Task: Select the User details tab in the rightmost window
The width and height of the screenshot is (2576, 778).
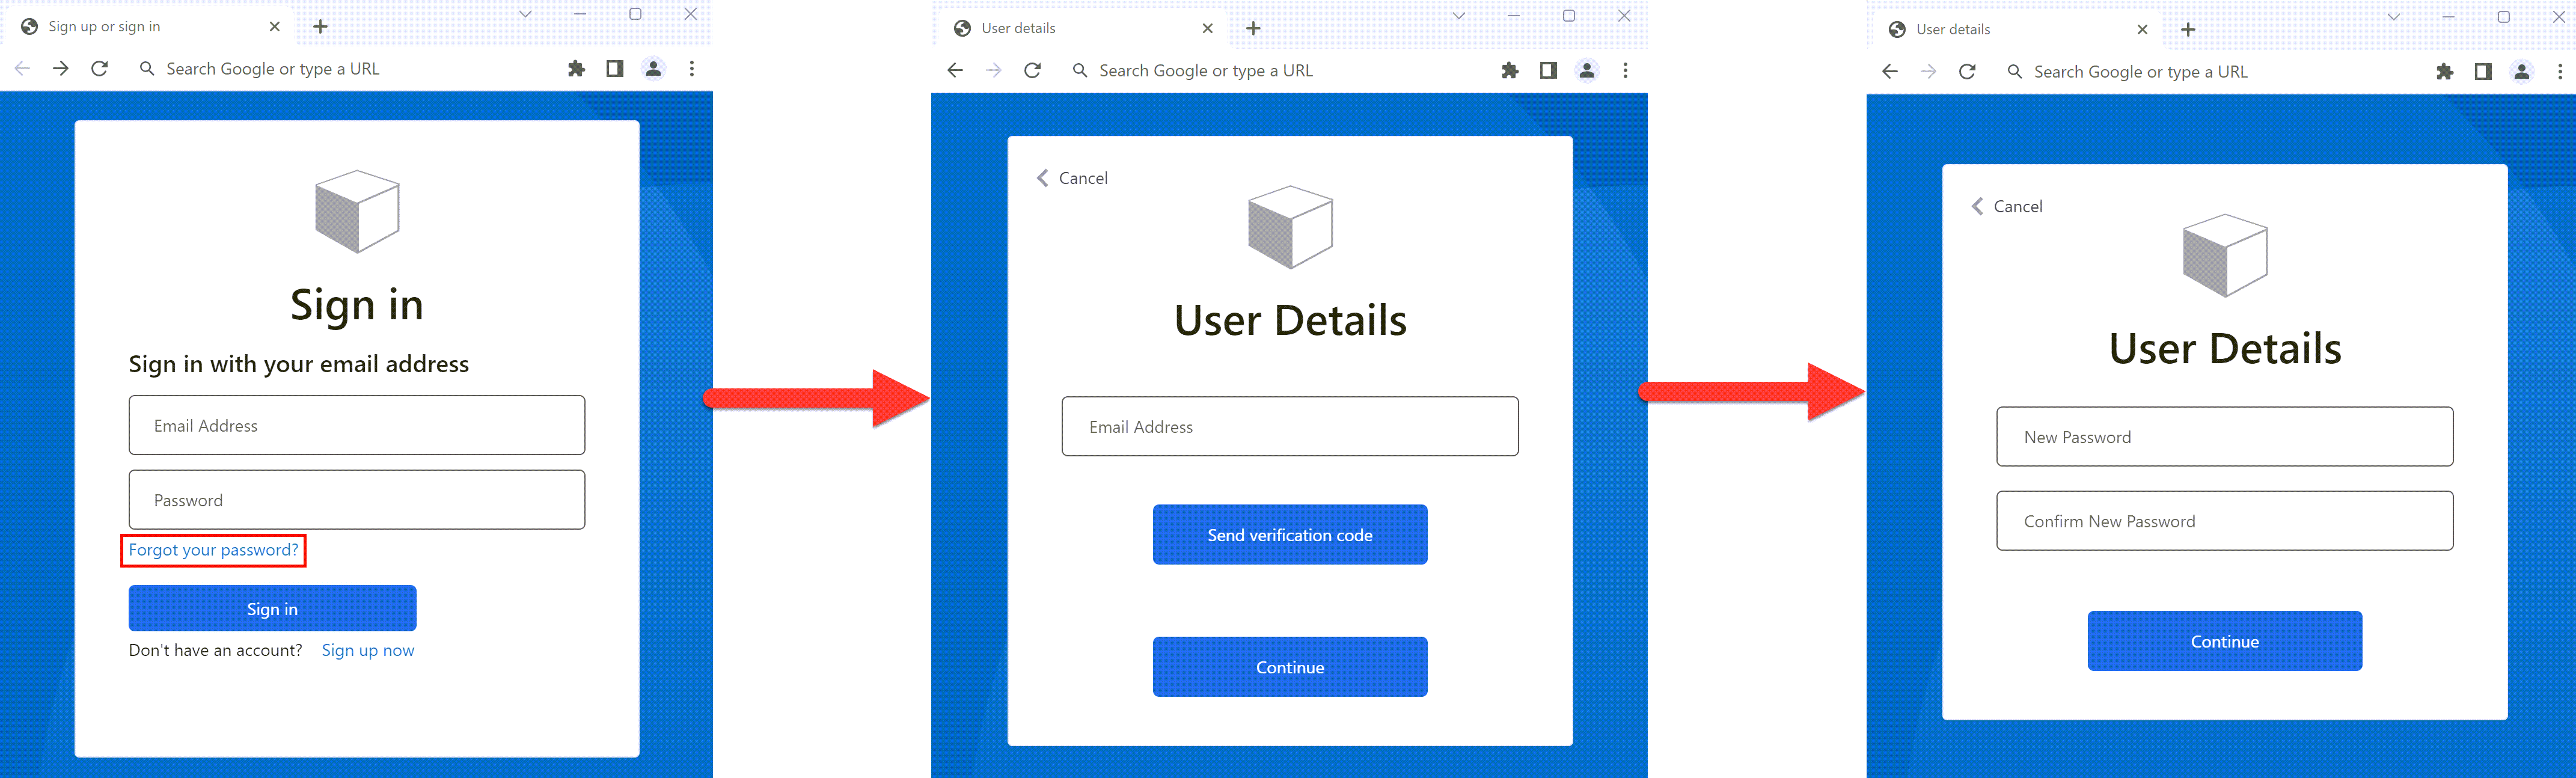Action: pos(2018,30)
